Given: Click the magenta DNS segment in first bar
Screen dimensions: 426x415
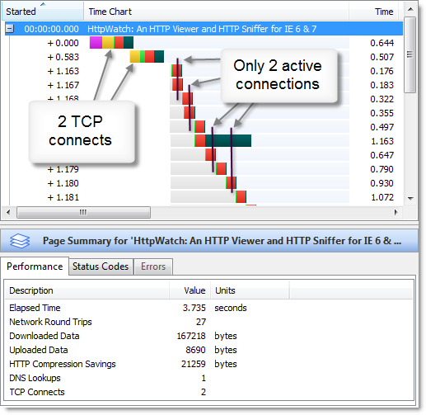Looking at the screenshot, I should point(96,43).
